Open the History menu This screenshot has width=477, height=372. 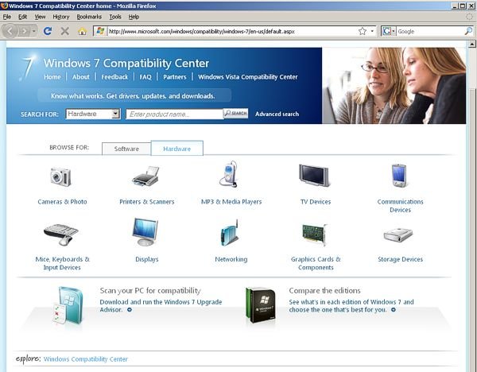(61, 17)
